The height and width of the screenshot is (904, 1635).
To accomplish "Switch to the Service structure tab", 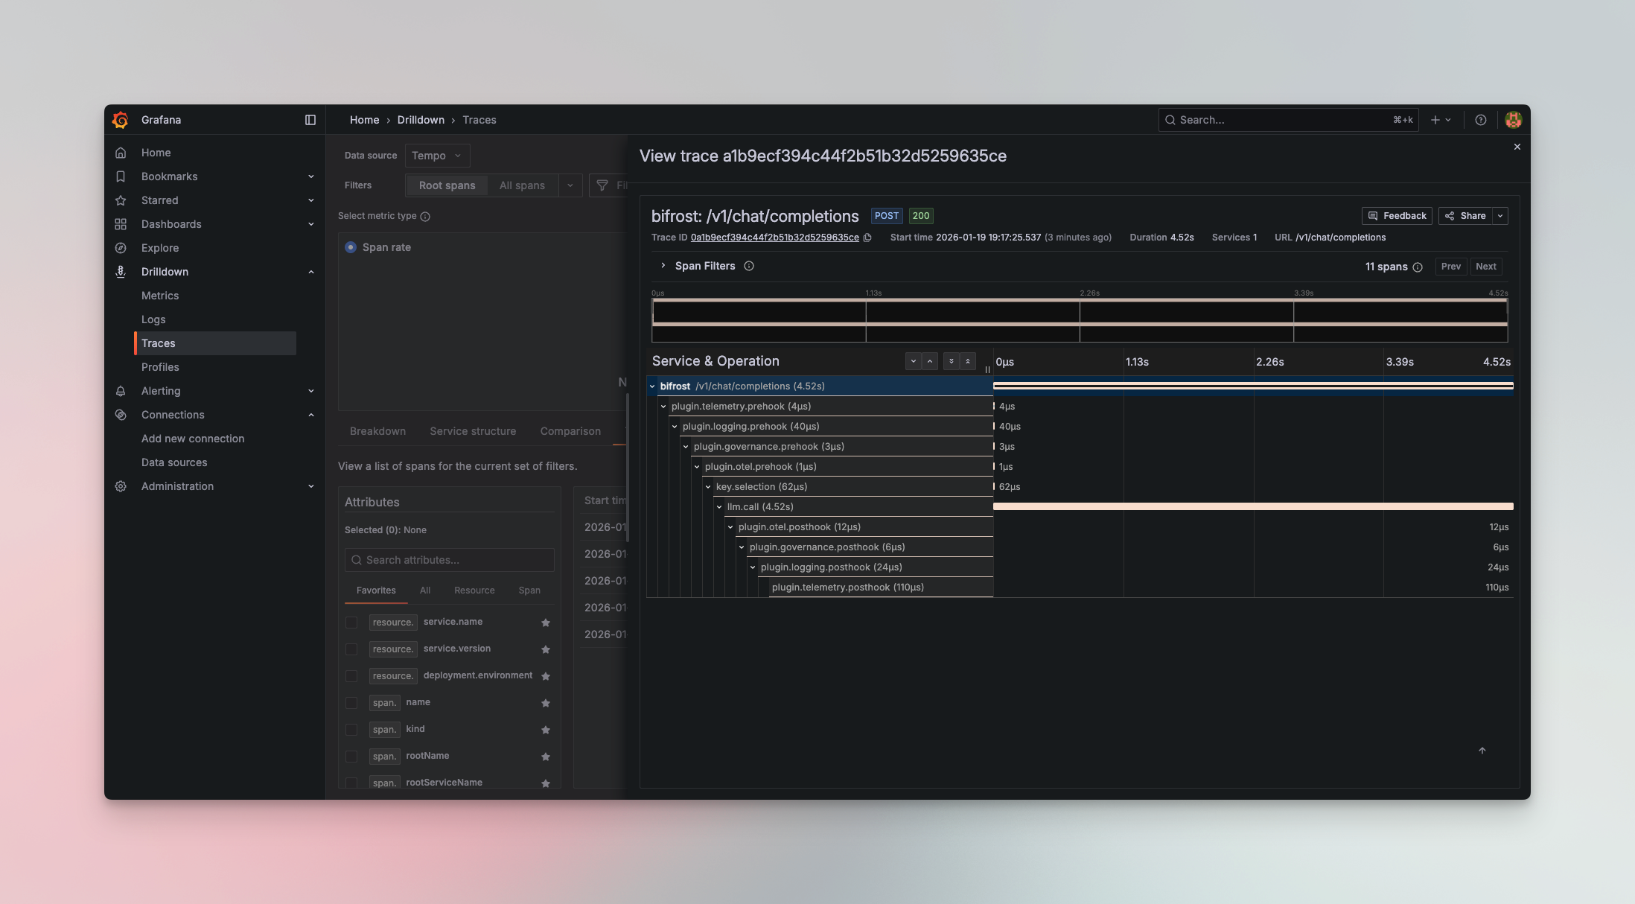I will pos(473,431).
